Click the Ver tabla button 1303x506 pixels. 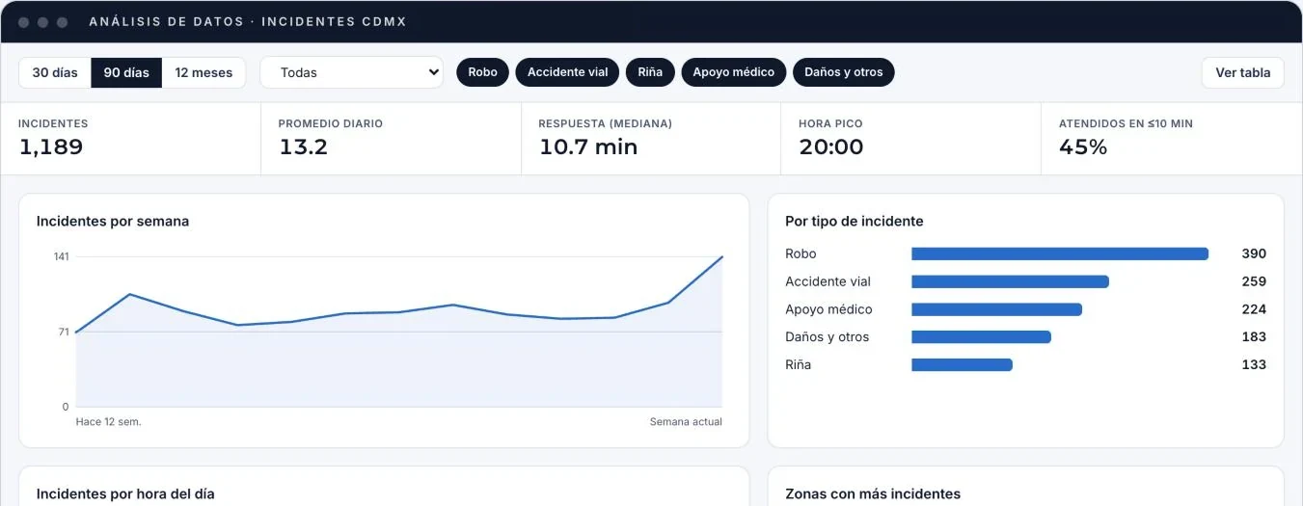point(1242,72)
